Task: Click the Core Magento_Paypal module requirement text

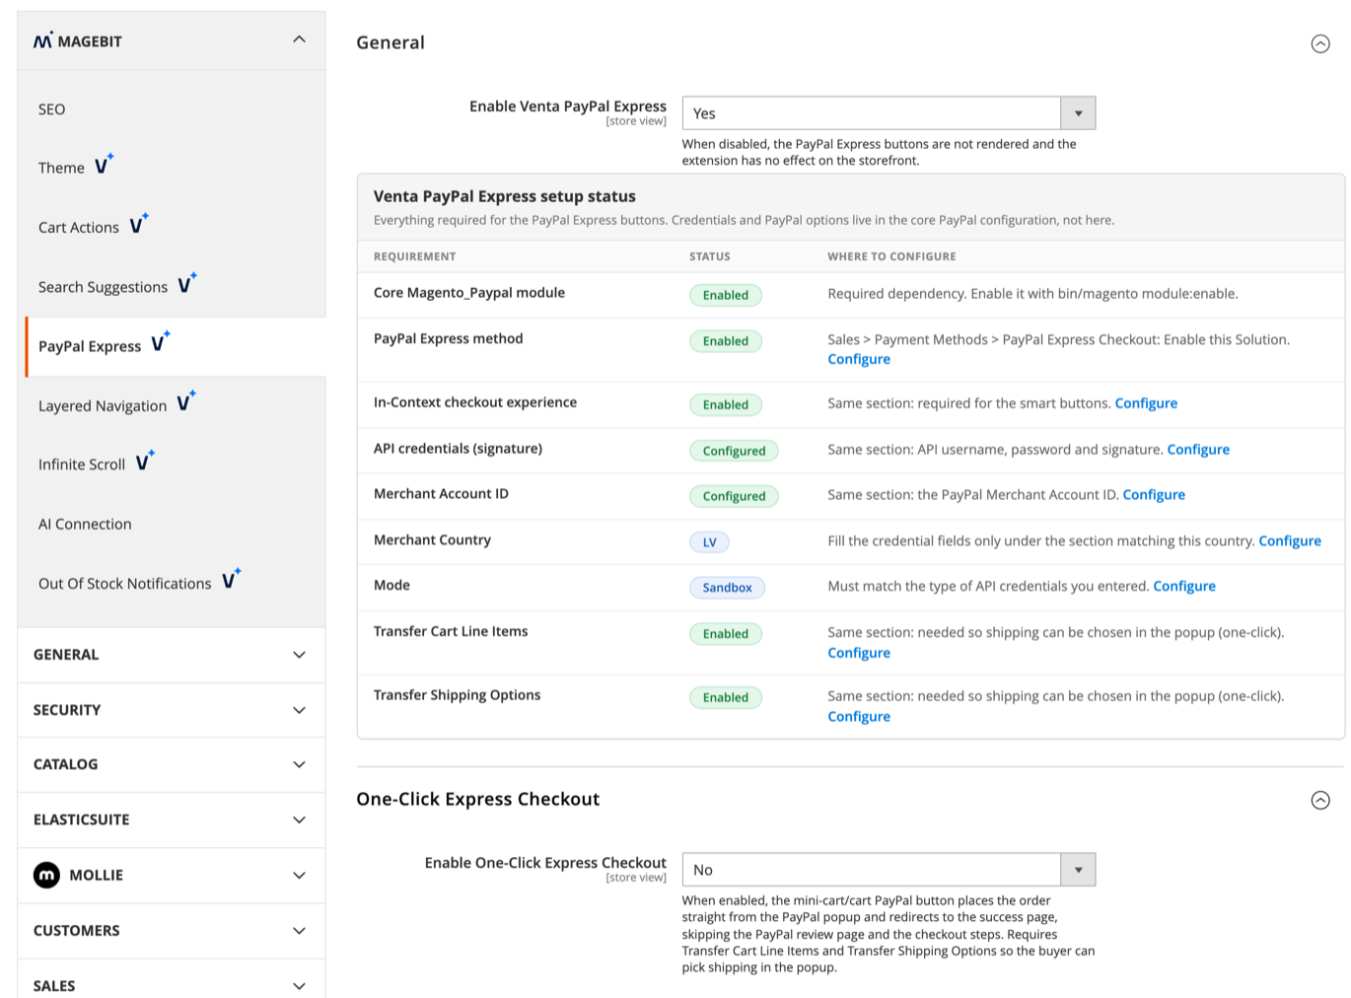Action: (469, 293)
